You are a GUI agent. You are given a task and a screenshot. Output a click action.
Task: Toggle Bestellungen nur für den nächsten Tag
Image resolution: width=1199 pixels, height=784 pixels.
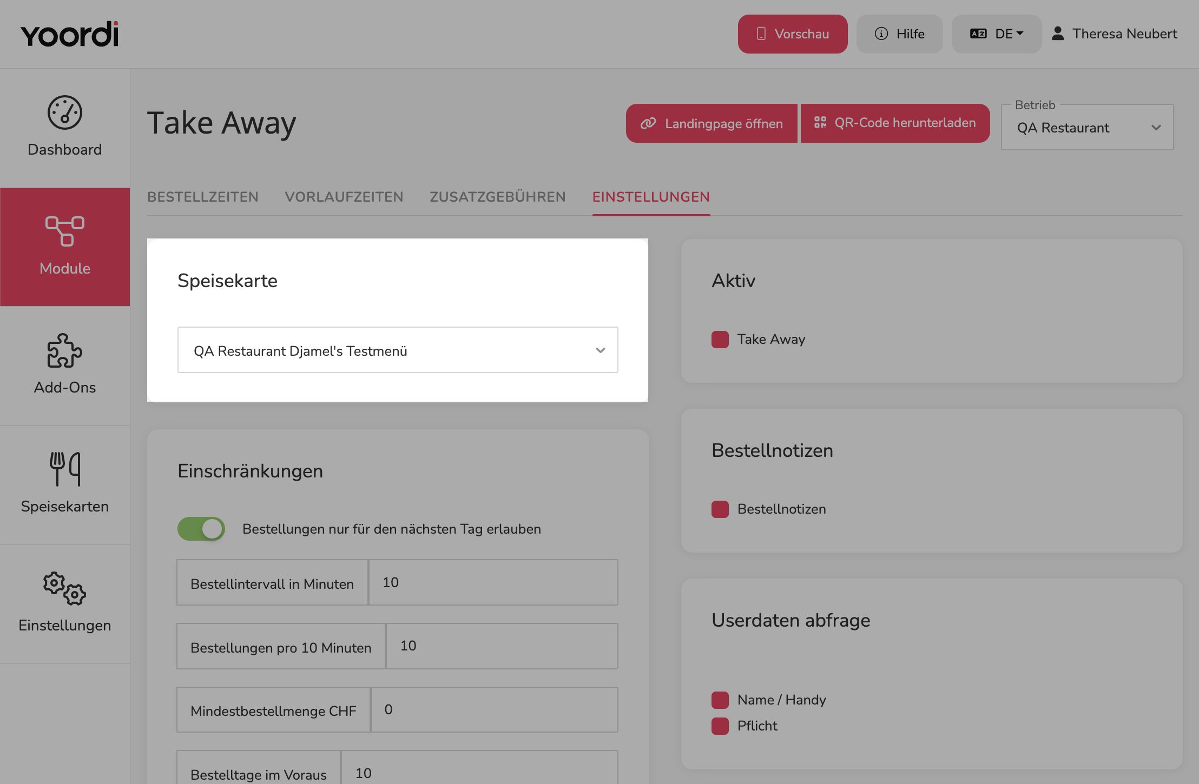(x=201, y=529)
